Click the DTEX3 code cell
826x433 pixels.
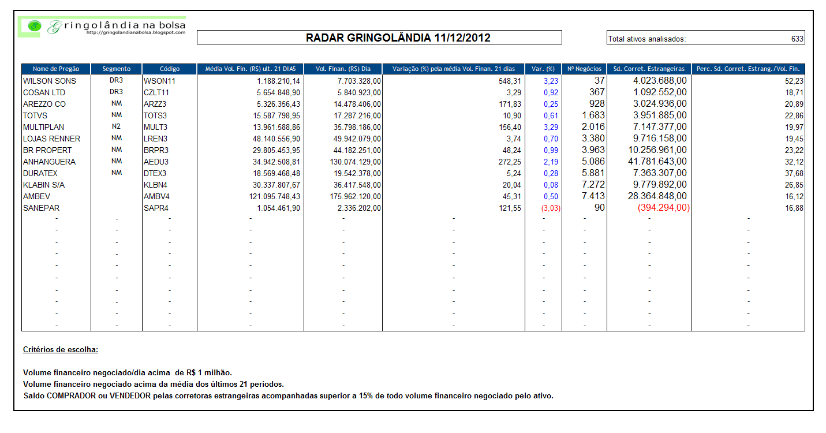tap(155, 173)
